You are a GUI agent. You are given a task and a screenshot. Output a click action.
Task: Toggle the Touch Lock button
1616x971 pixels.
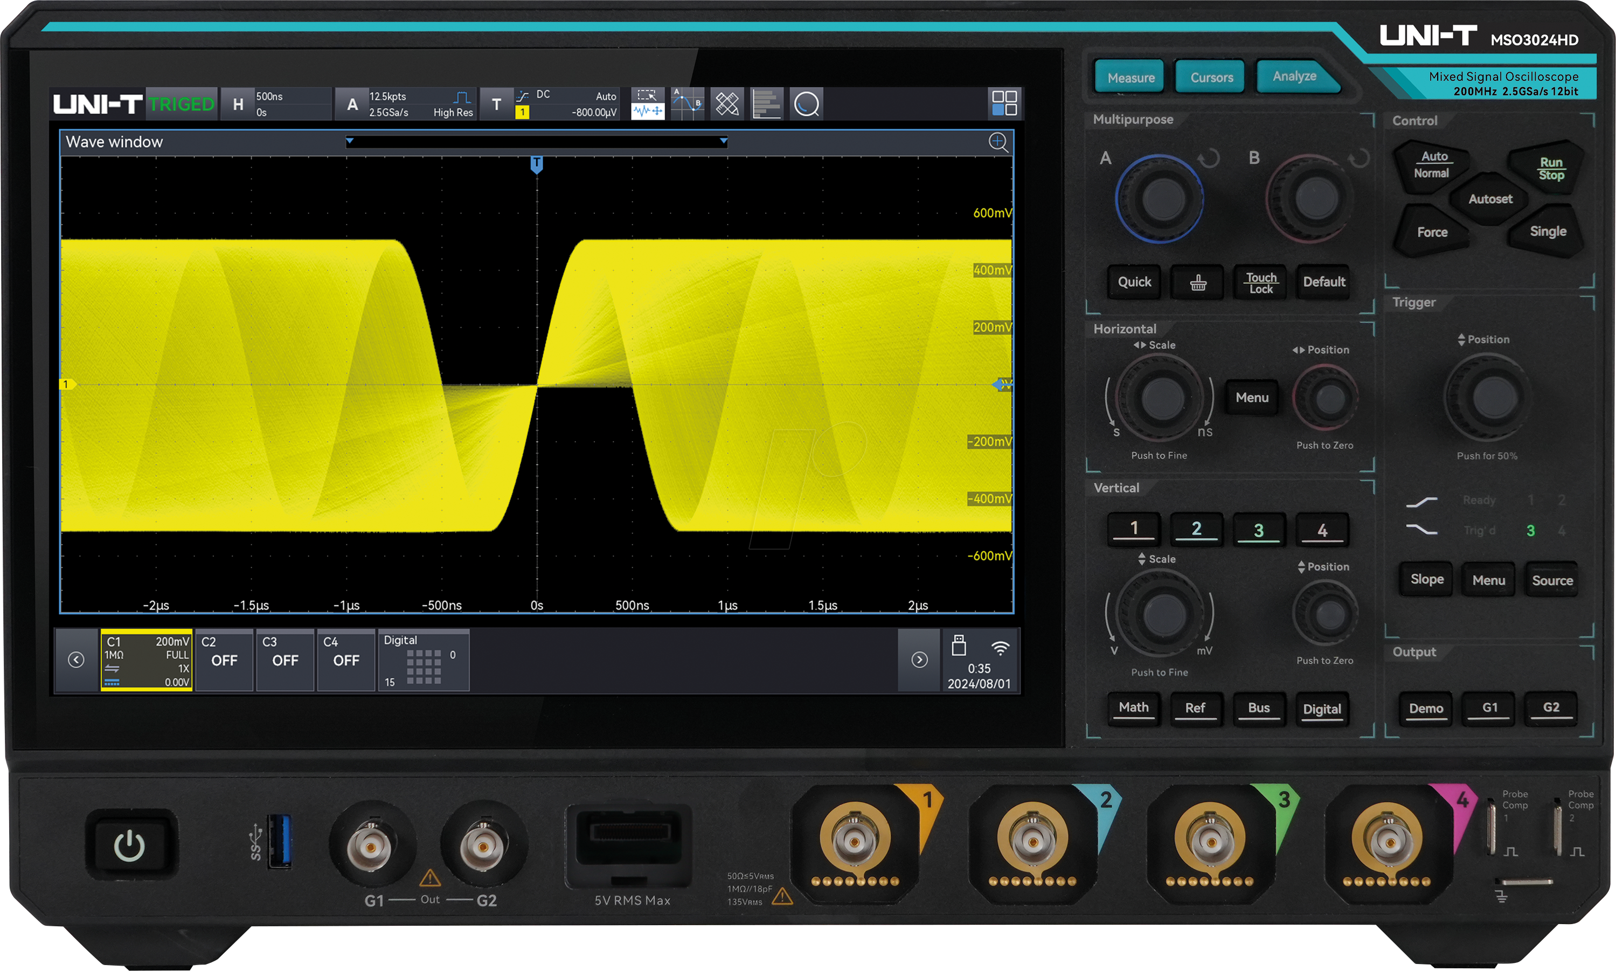1261,283
